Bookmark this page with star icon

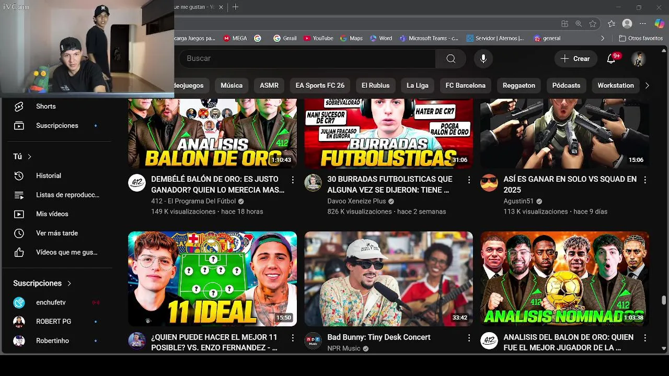pyautogui.click(x=593, y=23)
